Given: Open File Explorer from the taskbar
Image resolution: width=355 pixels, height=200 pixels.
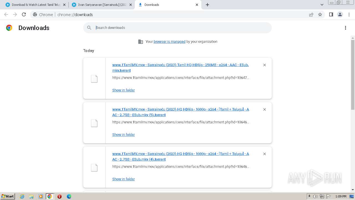Looking at the screenshot, I should click(x=31, y=196).
